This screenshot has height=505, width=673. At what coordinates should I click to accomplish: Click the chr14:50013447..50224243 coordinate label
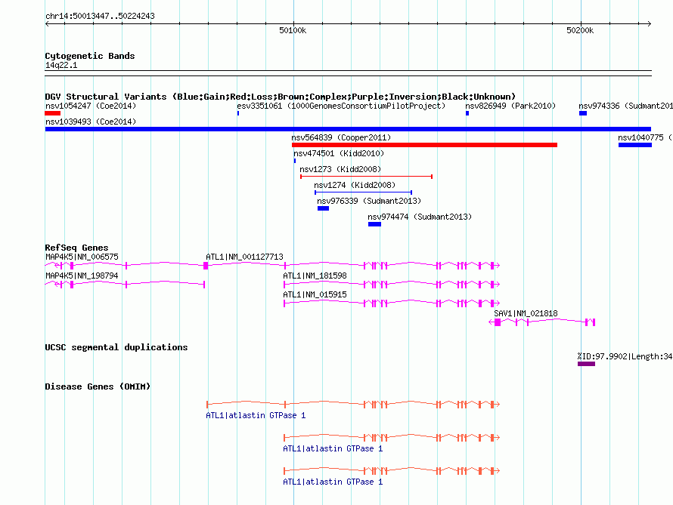100,17
